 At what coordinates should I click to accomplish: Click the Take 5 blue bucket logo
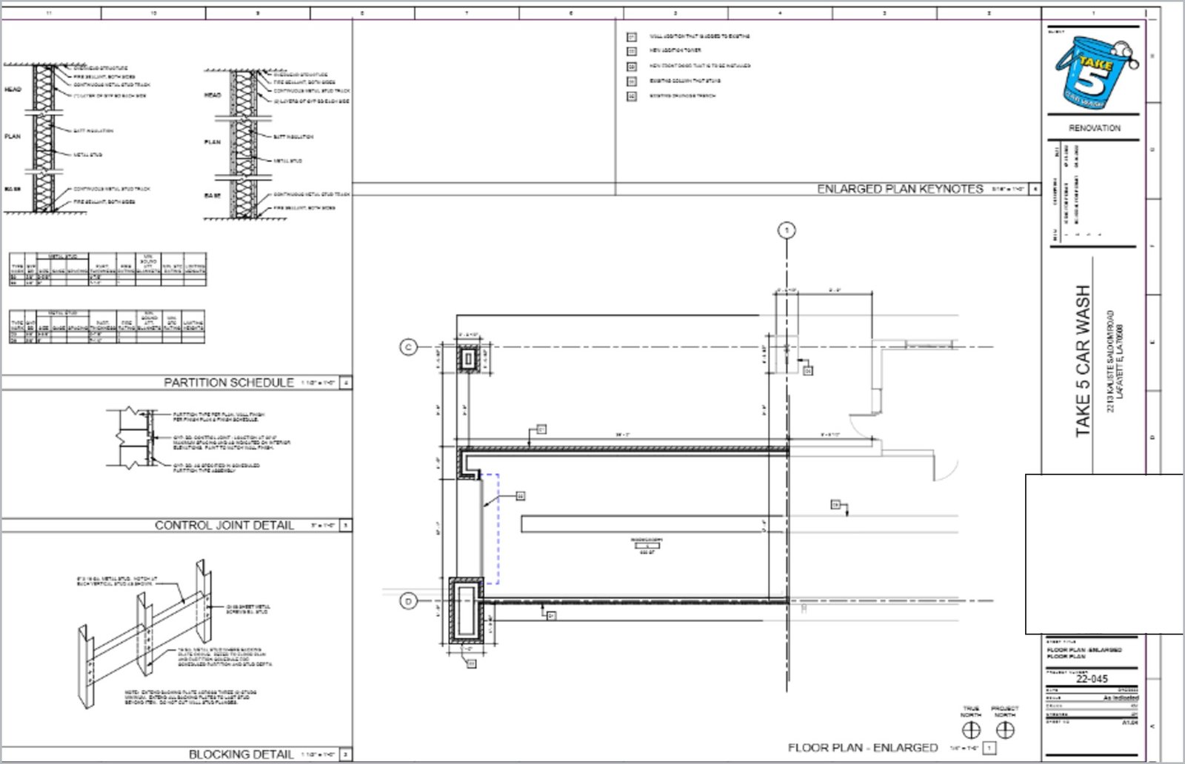coord(1096,73)
